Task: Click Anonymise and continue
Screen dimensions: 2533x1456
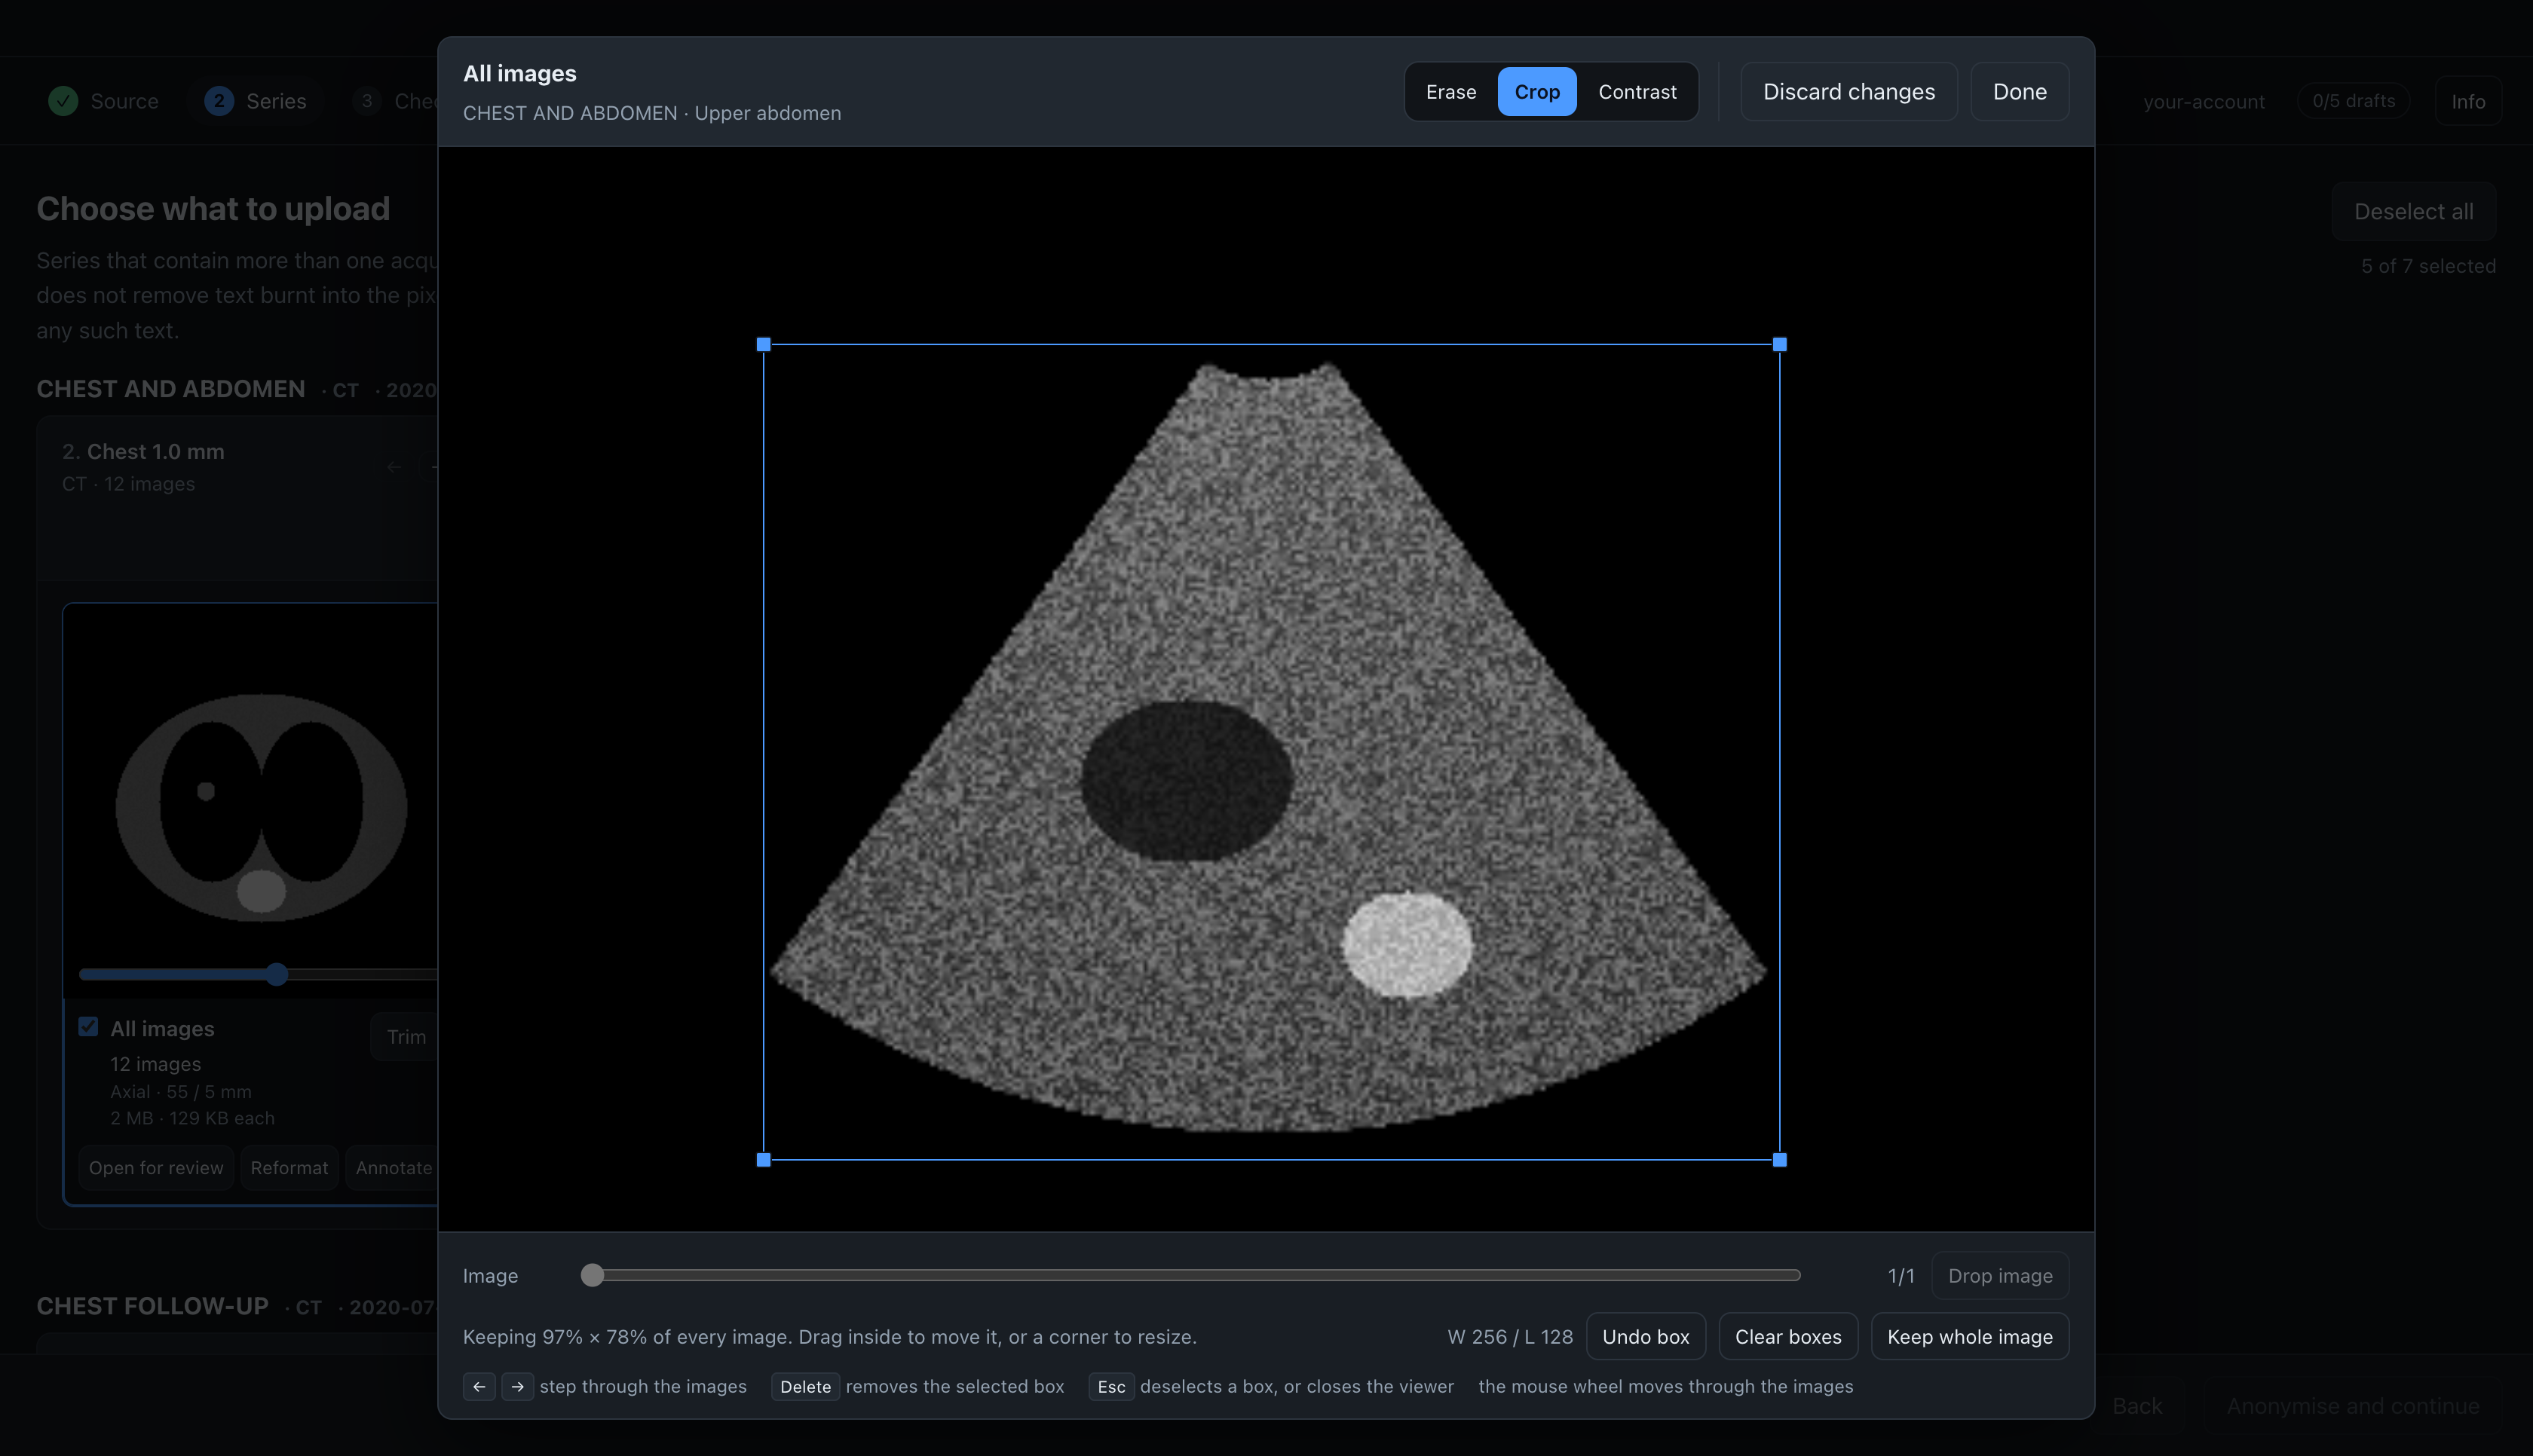Action: pyautogui.click(x=2352, y=1405)
